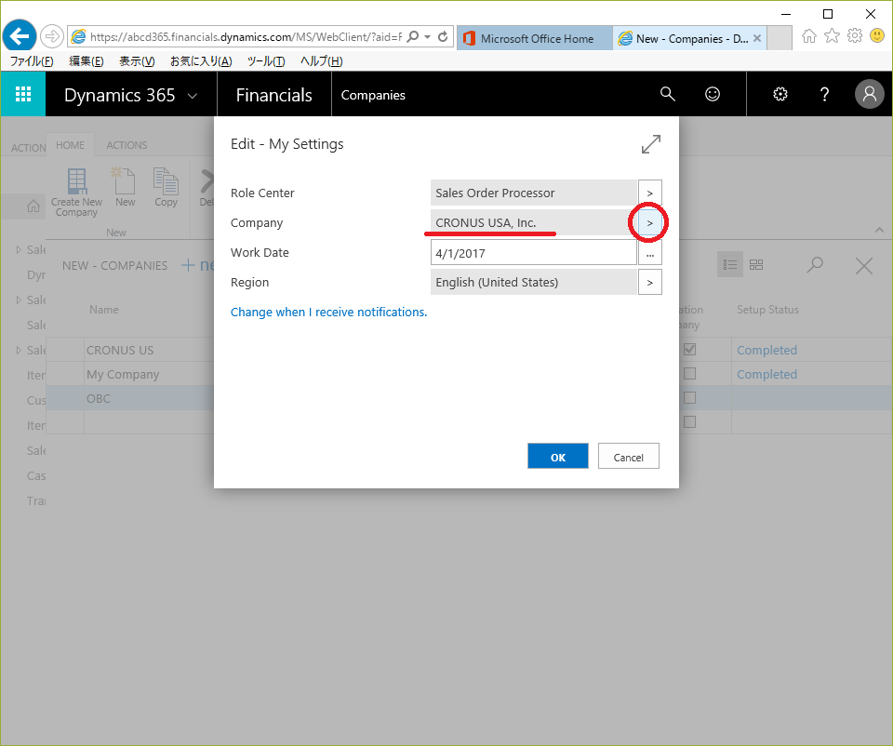
Task: Click the address bar search icon
Action: coord(413,37)
